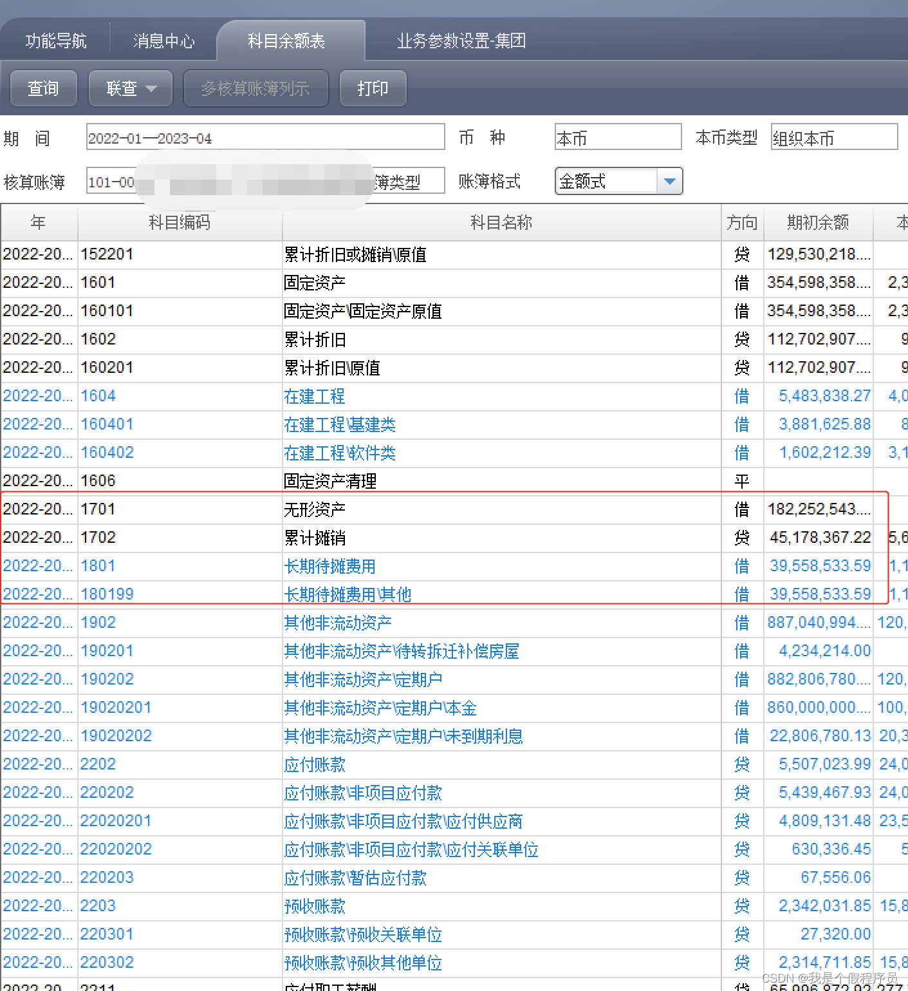Open the 业务参数设置-集团 tab
This screenshot has width=908, height=991.
point(461,41)
